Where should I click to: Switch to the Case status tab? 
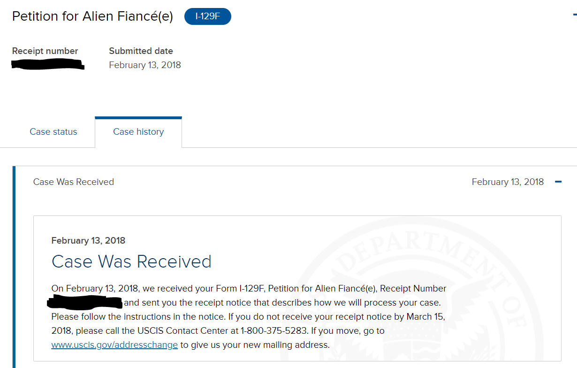click(53, 132)
